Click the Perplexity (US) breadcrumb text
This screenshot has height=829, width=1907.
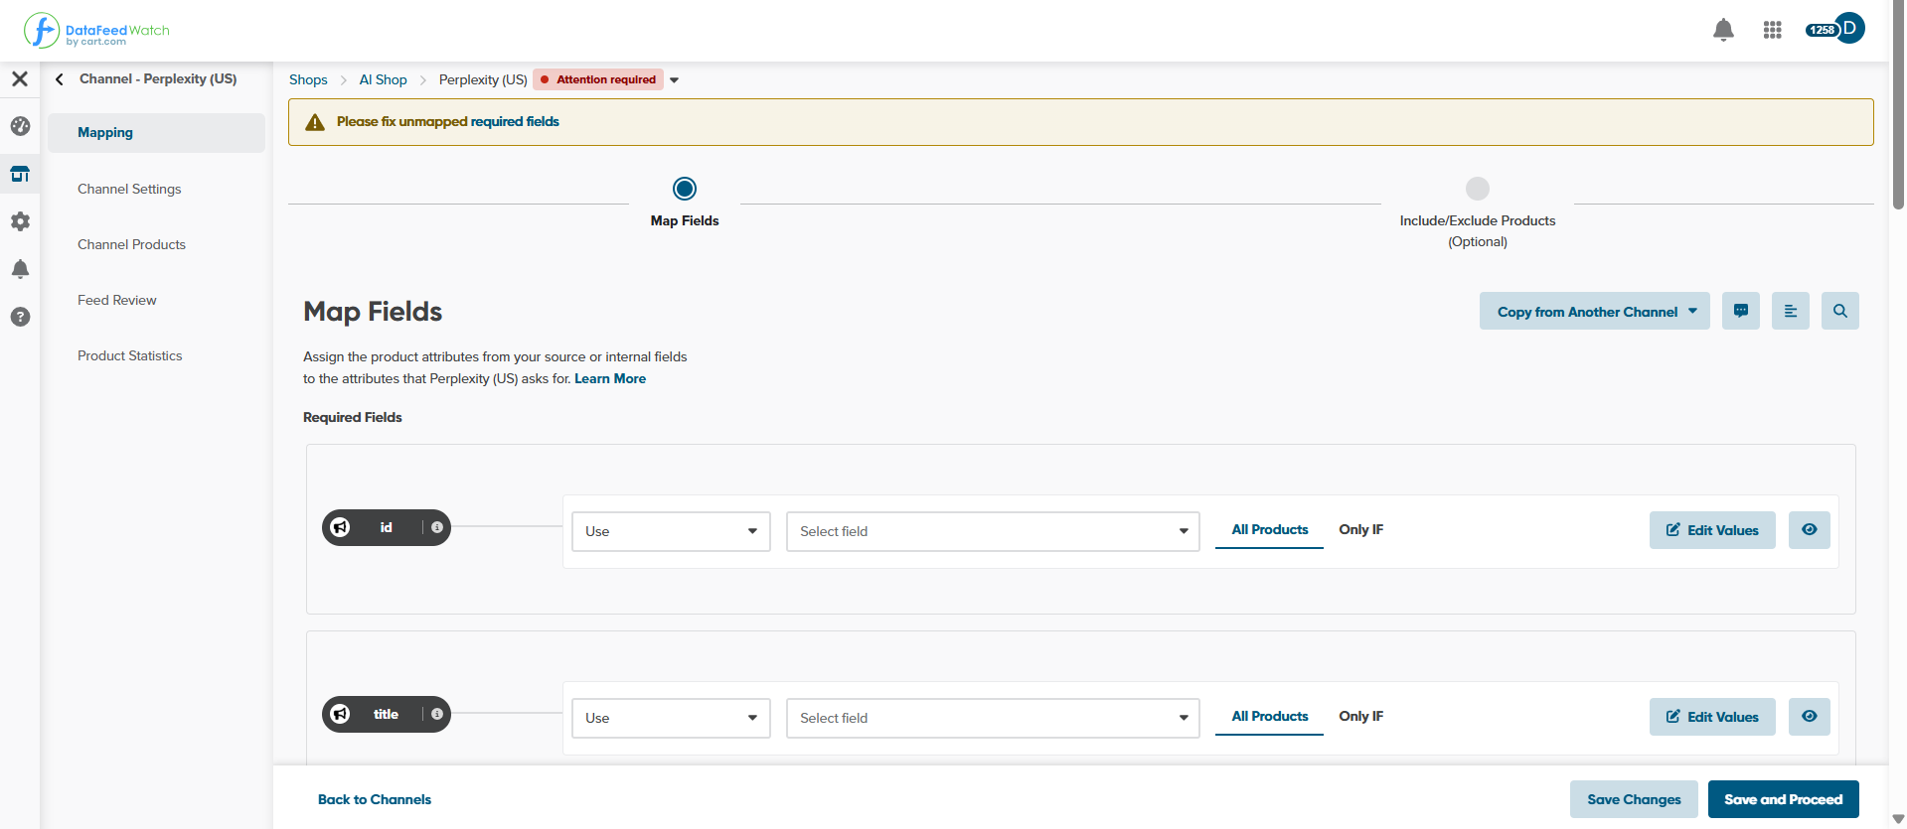[x=483, y=79]
